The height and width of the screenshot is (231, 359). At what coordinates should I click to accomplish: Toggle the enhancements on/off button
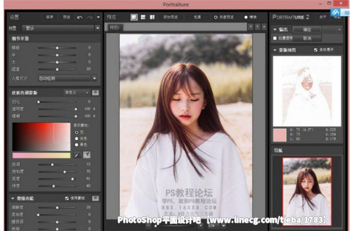(x=95, y=198)
